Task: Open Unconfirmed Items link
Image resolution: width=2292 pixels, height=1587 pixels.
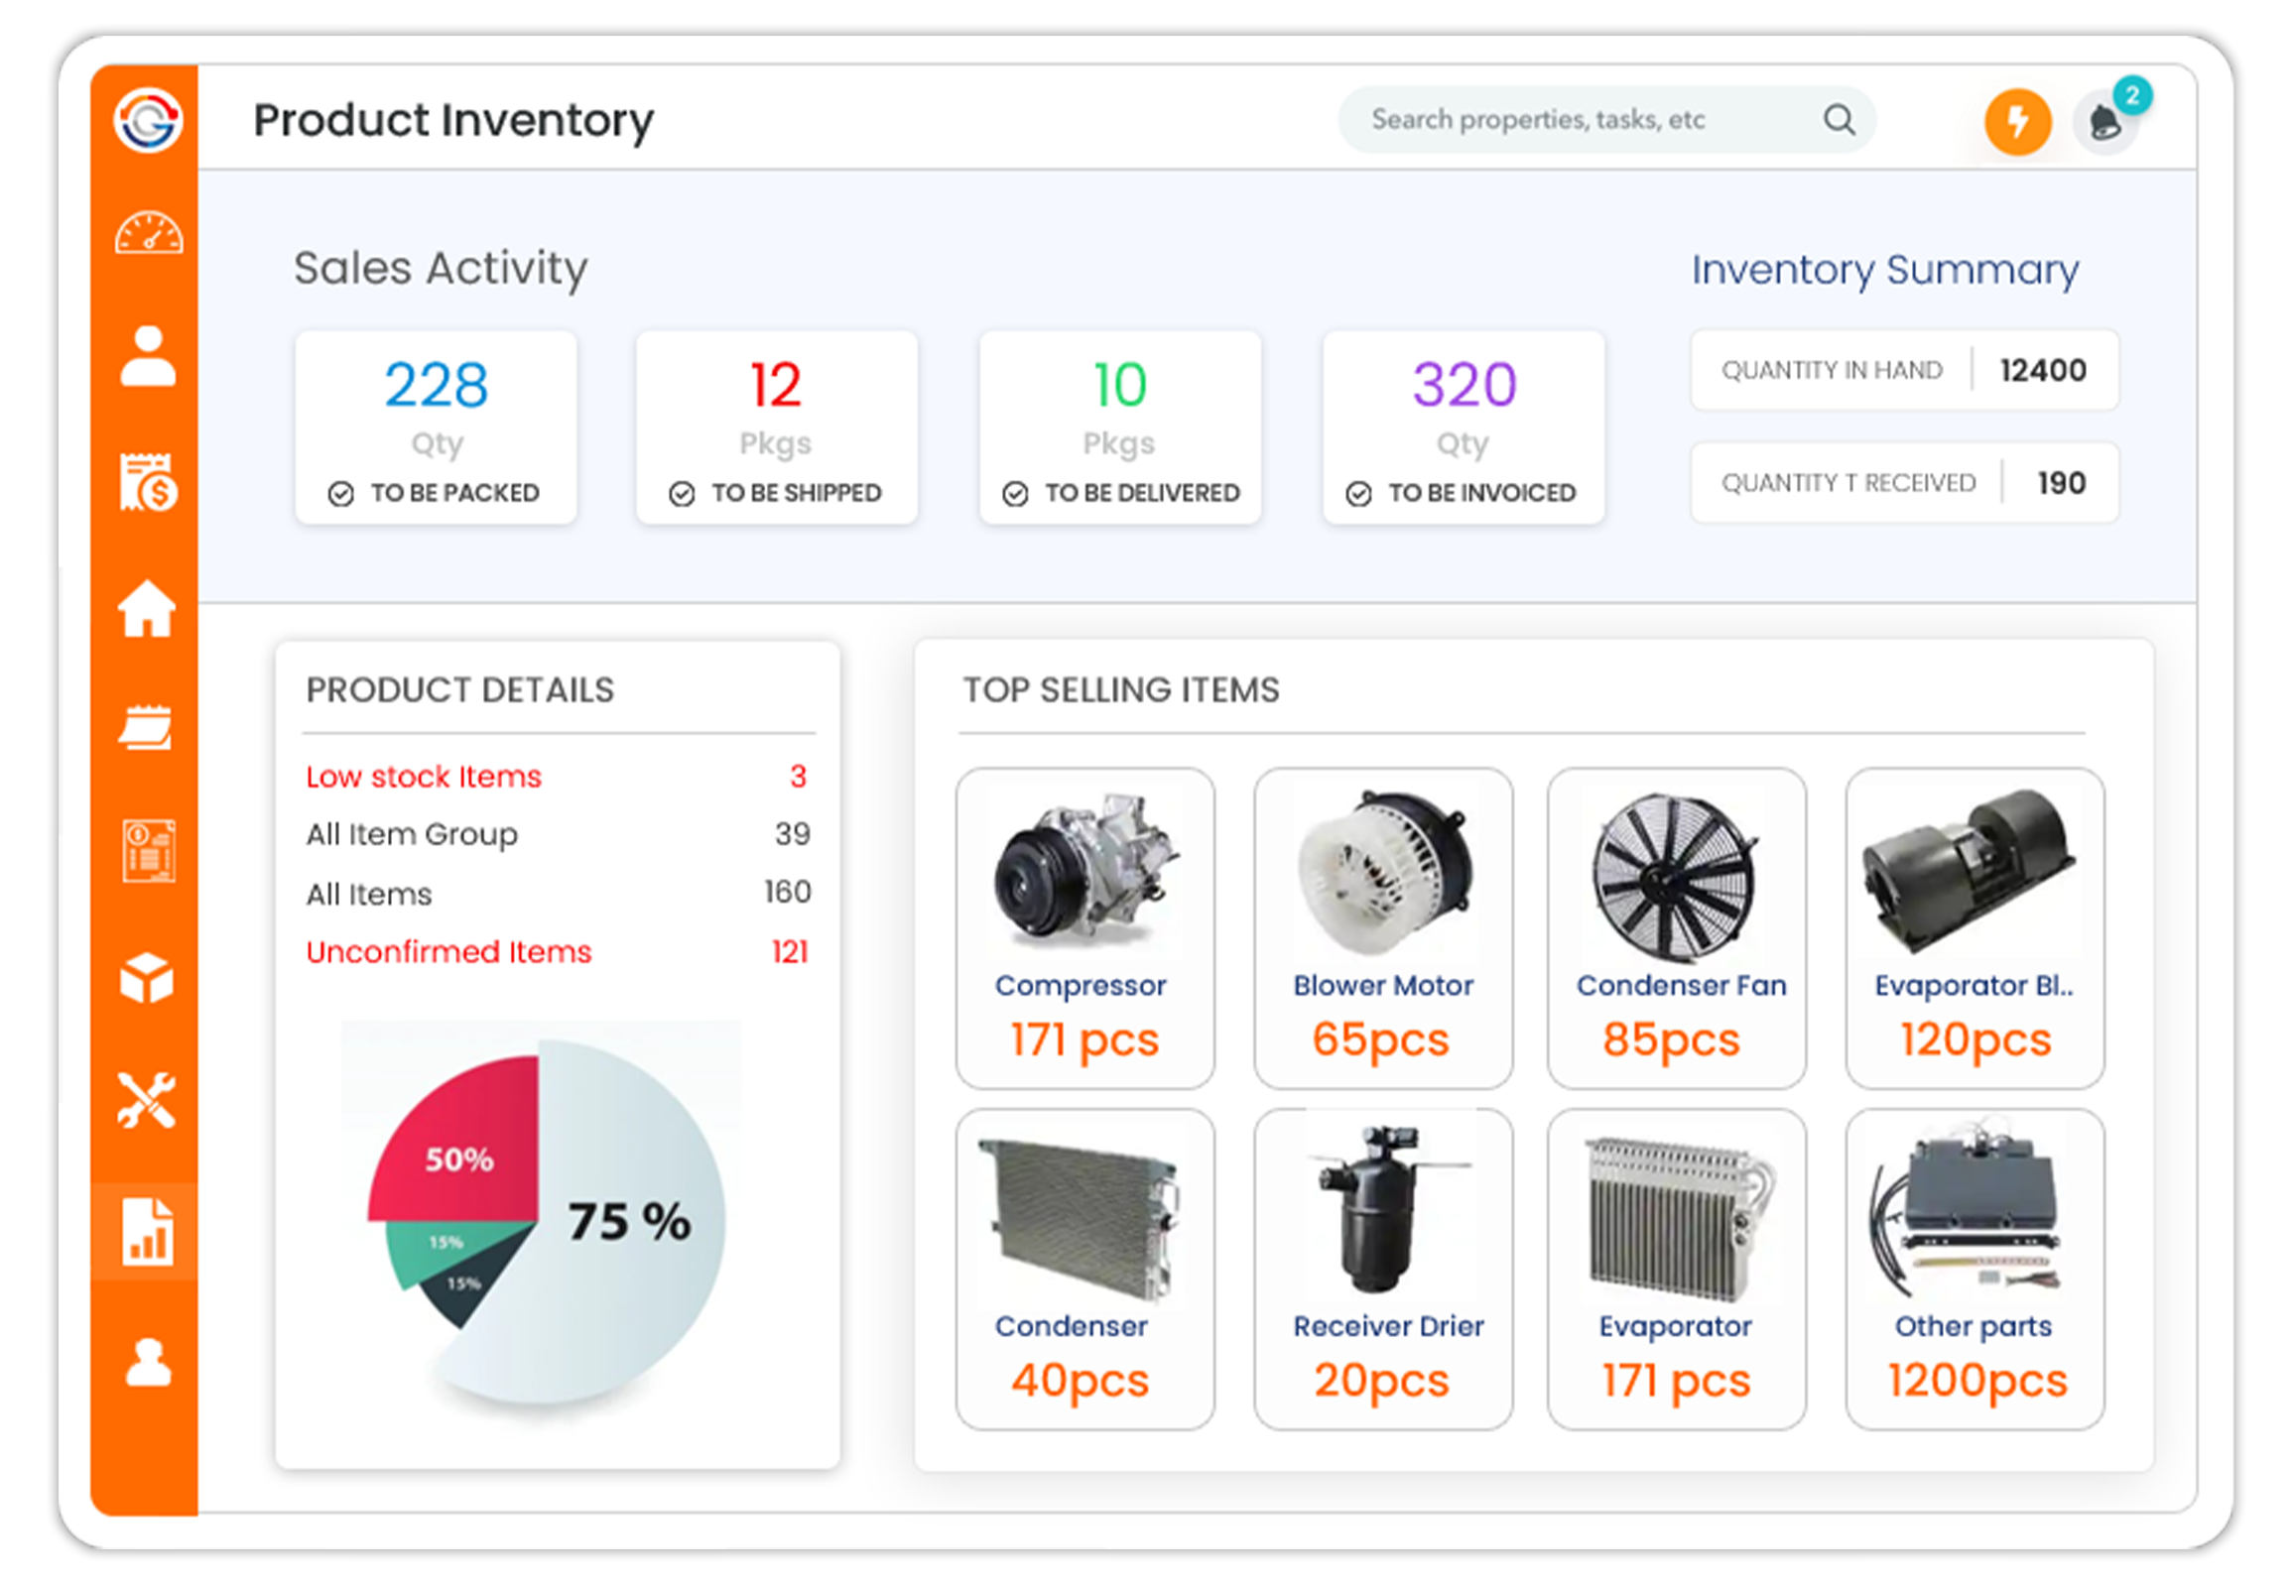Action: click(448, 952)
